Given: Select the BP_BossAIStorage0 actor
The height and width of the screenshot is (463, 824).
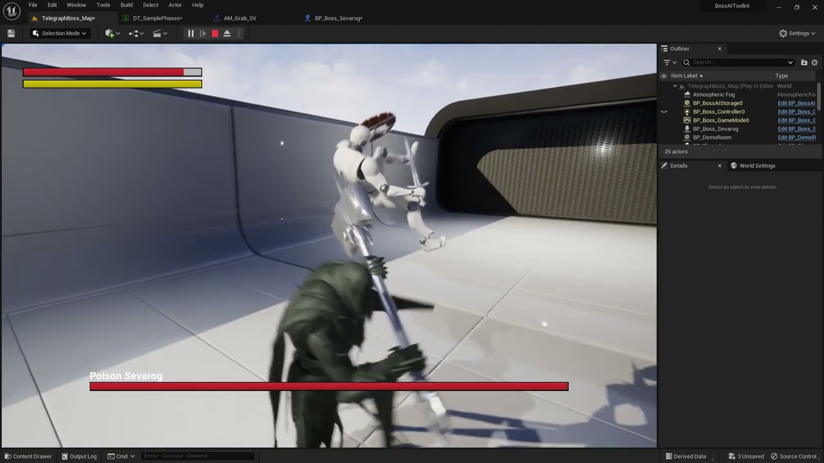Looking at the screenshot, I should tap(717, 103).
